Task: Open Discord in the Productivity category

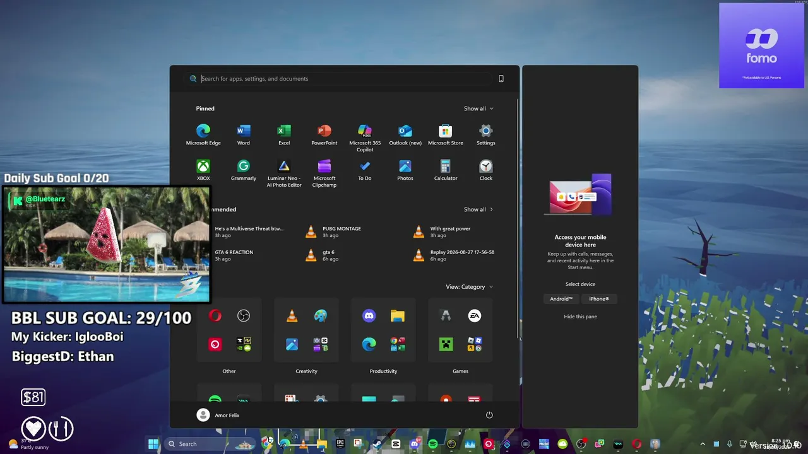Action: tap(369, 316)
